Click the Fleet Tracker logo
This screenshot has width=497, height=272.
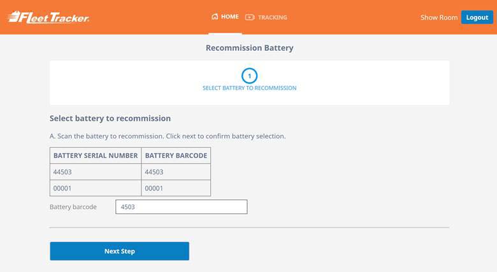tap(48, 17)
